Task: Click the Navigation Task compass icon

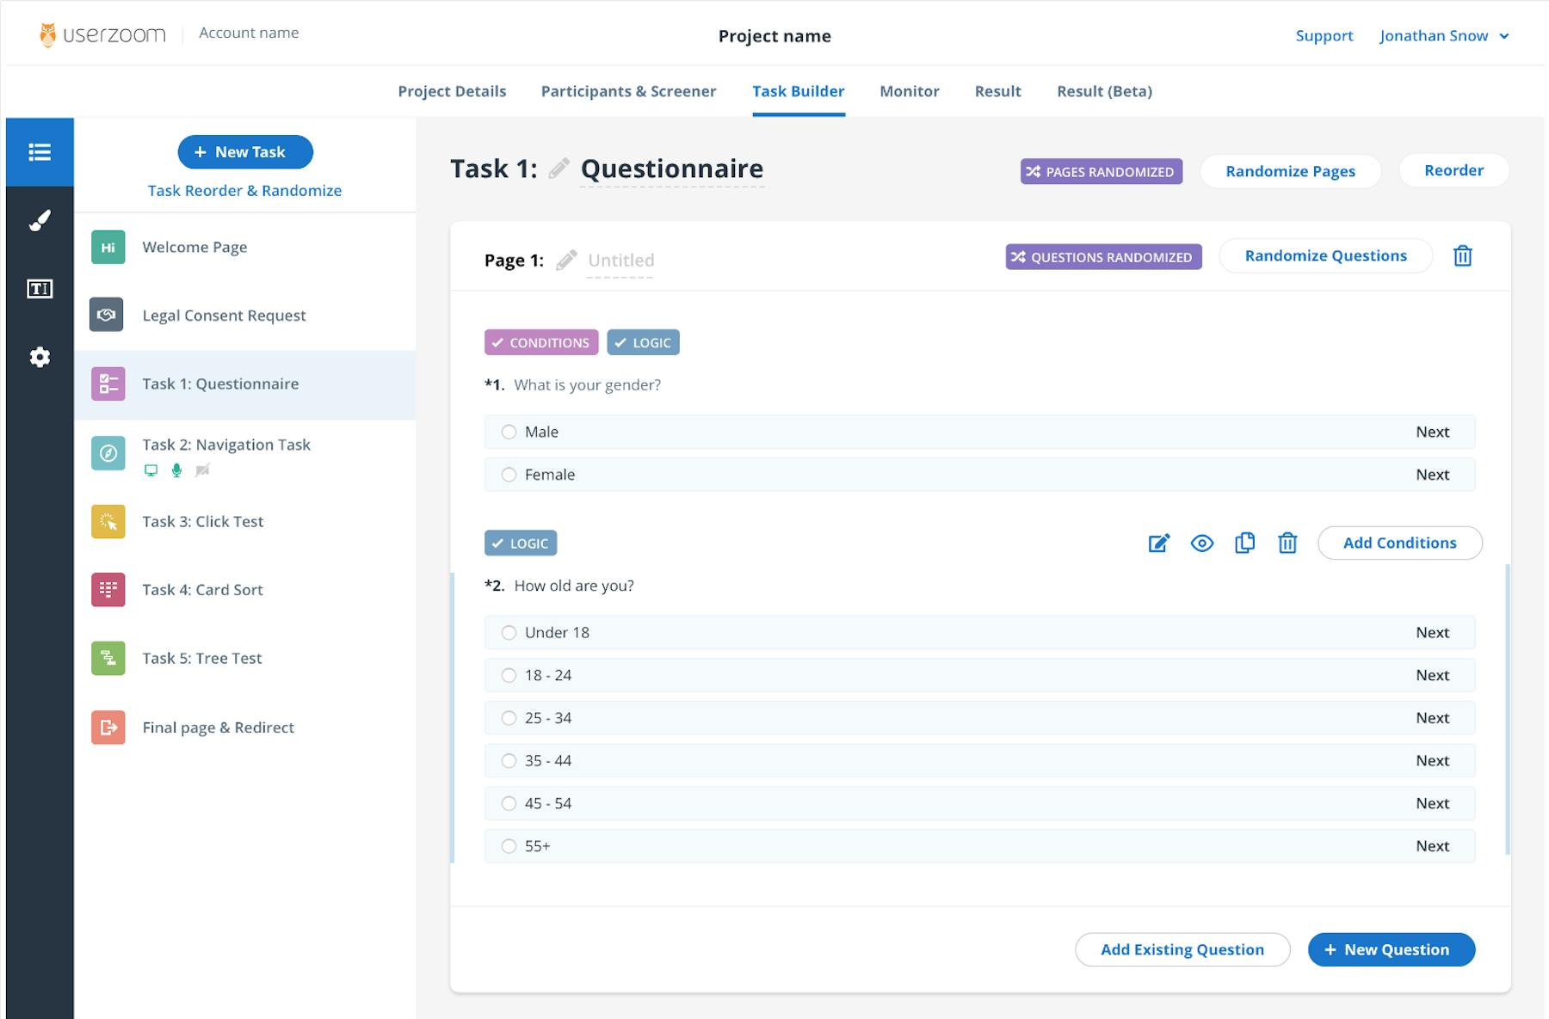Action: 108,453
